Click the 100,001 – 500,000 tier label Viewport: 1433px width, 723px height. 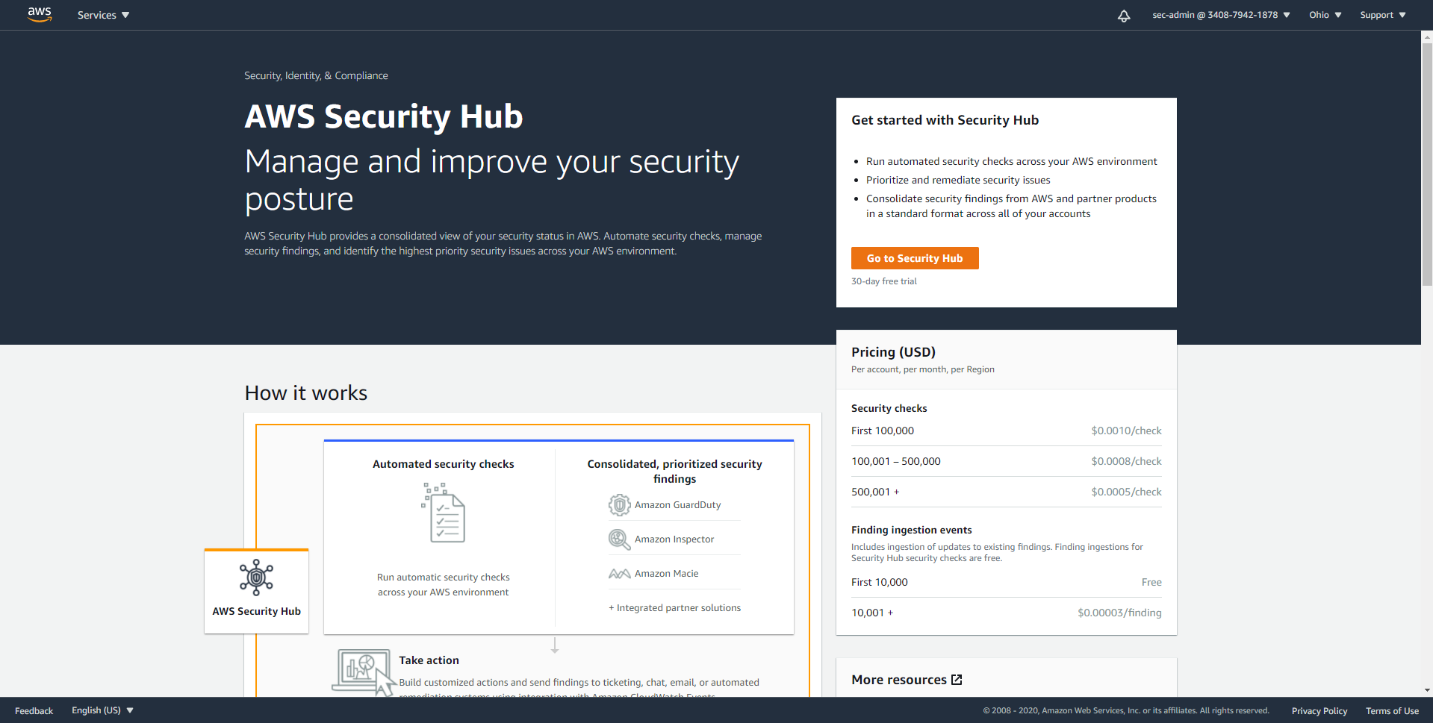click(896, 461)
